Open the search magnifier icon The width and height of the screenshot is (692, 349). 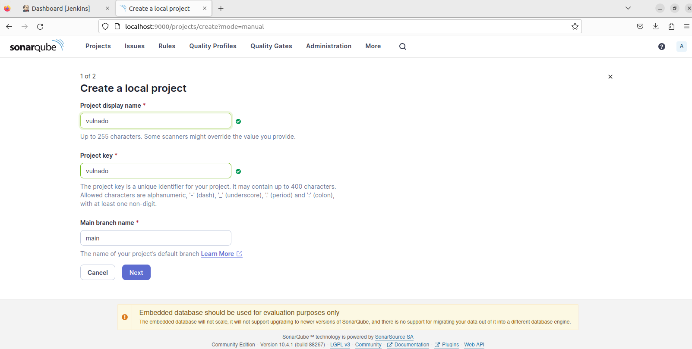pos(403,47)
